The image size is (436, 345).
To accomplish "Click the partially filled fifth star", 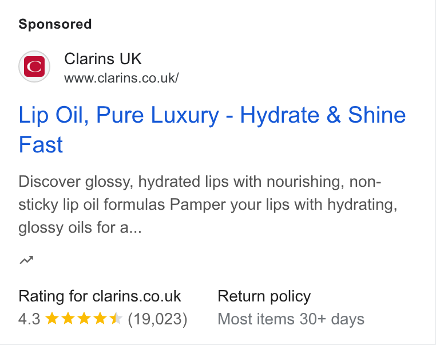I will pos(116,319).
